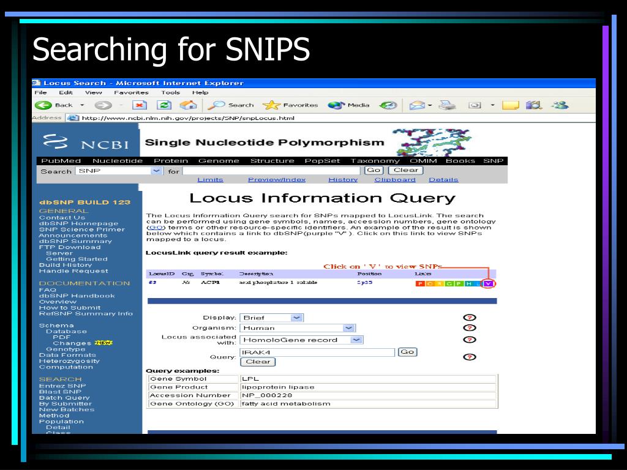Click the Print icon in toolbar

click(446, 105)
